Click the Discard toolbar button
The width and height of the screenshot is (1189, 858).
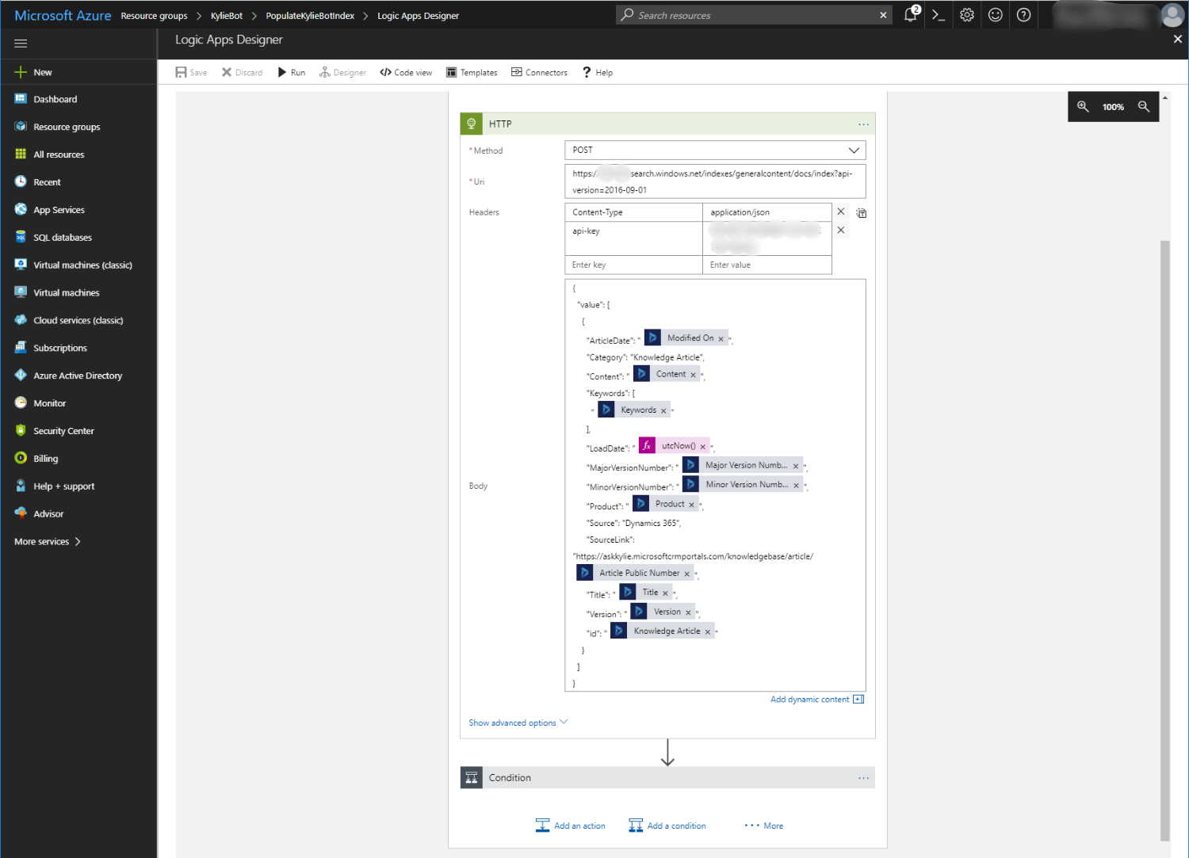click(x=242, y=72)
